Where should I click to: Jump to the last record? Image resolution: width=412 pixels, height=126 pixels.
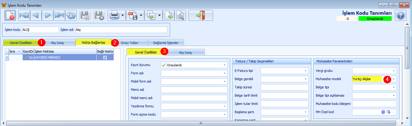(59, 15)
